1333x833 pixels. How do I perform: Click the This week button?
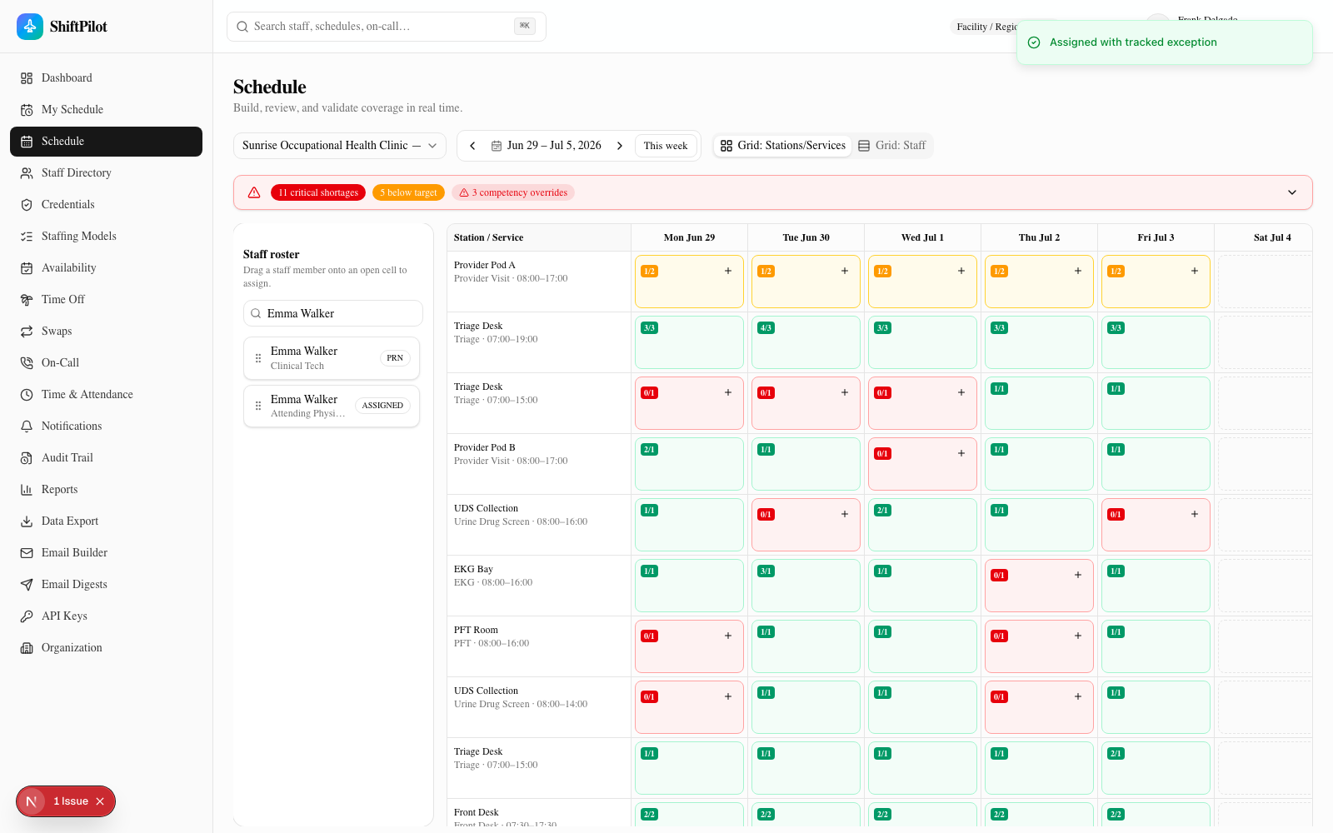[x=666, y=146]
